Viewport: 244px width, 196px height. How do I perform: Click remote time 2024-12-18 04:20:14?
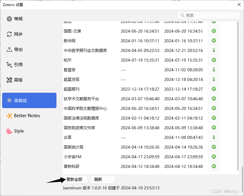point(184,79)
